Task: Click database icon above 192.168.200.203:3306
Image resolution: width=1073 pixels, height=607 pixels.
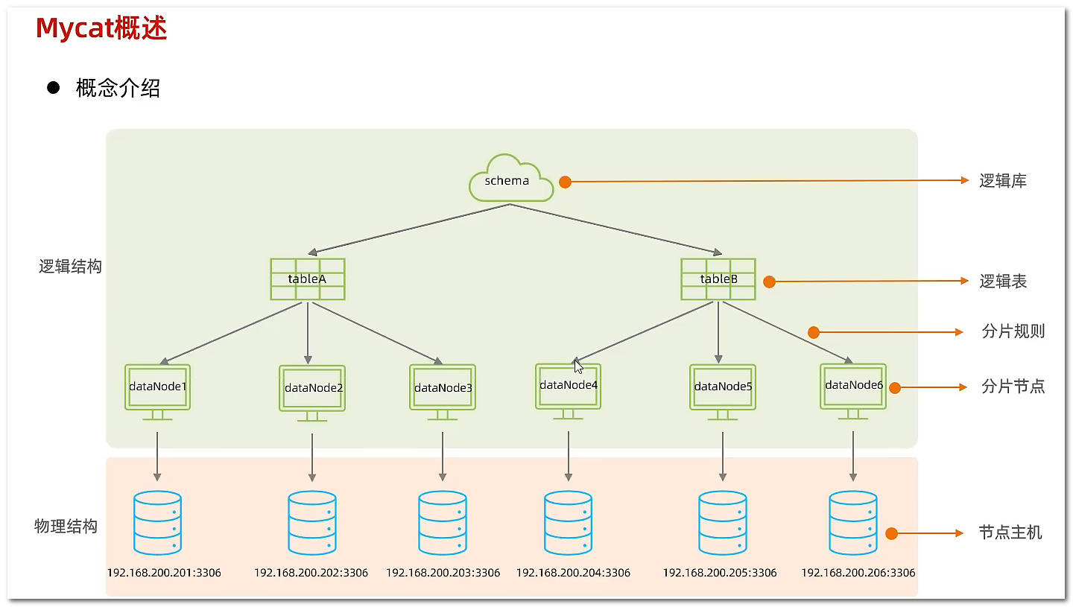Action: point(443,523)
